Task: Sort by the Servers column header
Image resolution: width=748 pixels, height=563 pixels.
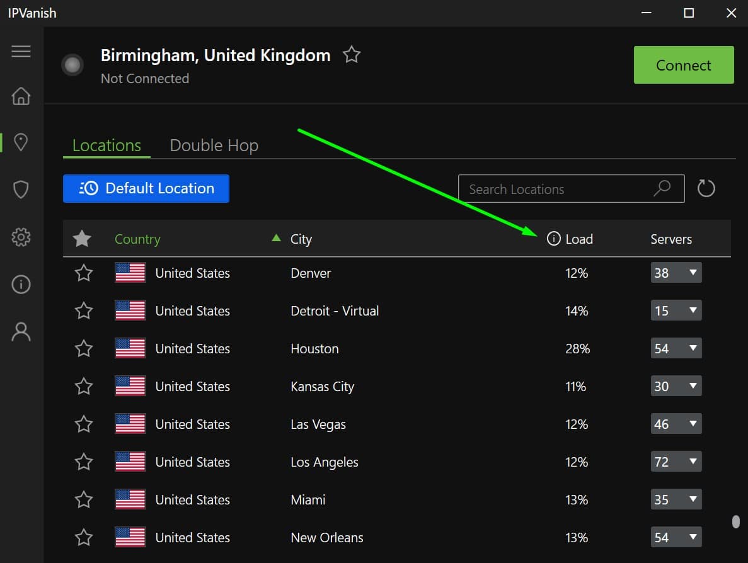Action: [x=671, y=239]
